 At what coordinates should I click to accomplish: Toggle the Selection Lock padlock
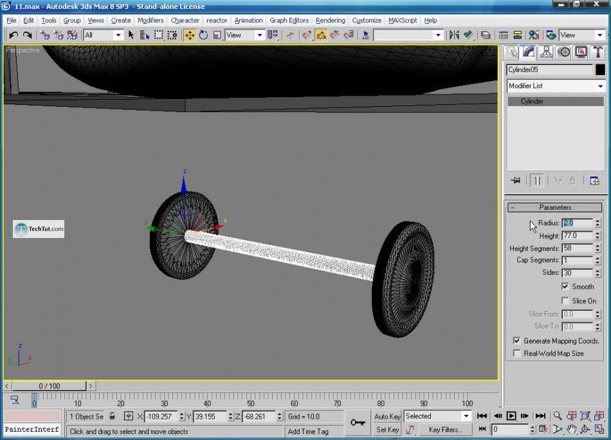click(112, 416)
